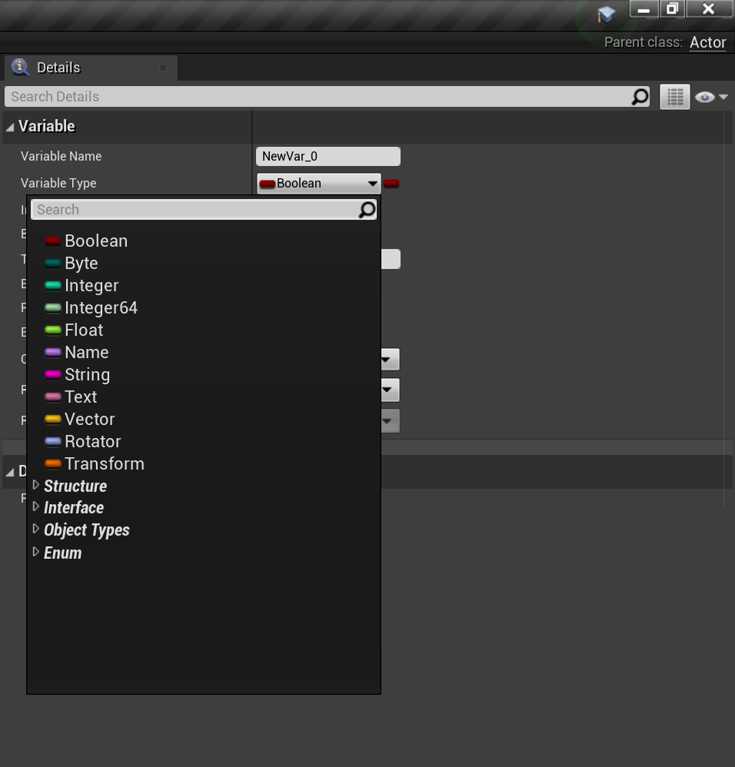Viewport: 735px width, 767px height.
Task: Open the Actor parent class link
Action: click(707, 42)
